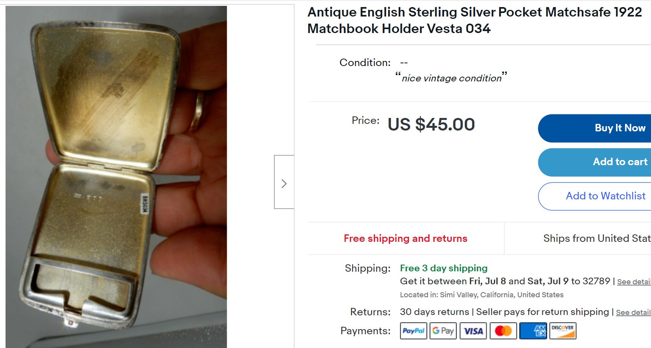Screen dimensions: 651x348
Task: Click Free shipping and returns label
Action: 405,238
